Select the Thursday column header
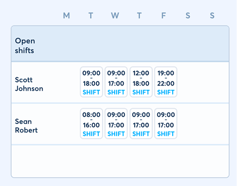Image resolution: width=237 pixels, height=186 pixels. pyautogui.click(x=139, y=16)
